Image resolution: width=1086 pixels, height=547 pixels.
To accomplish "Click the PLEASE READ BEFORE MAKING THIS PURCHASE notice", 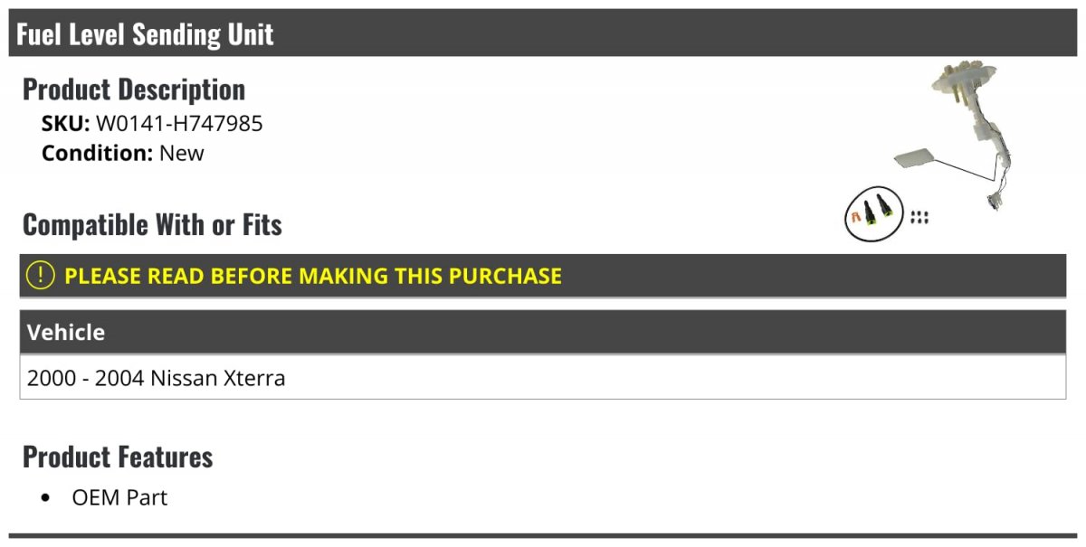I will [313, 276].
